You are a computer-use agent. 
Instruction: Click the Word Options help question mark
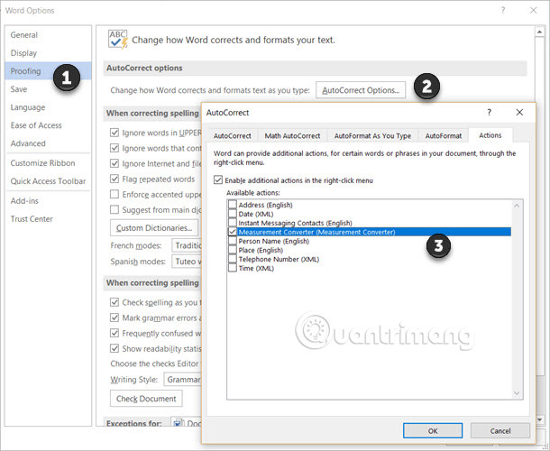point(503,10)
